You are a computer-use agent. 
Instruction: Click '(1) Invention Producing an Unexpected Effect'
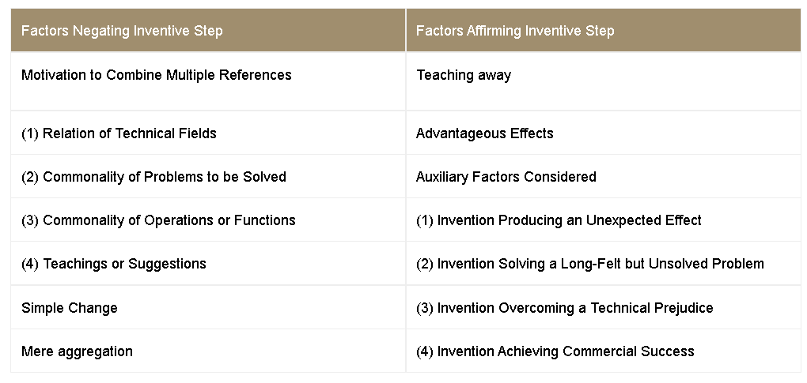pos(559,220)
